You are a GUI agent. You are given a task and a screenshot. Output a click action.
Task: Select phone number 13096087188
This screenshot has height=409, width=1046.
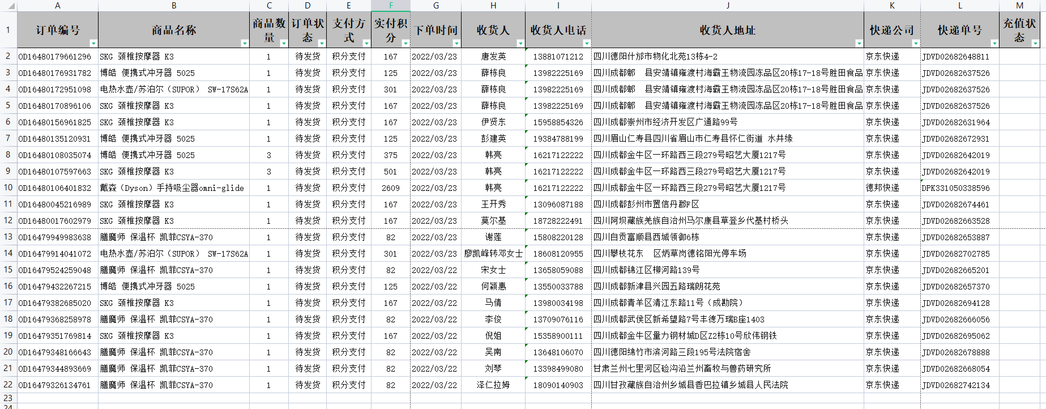558,204
